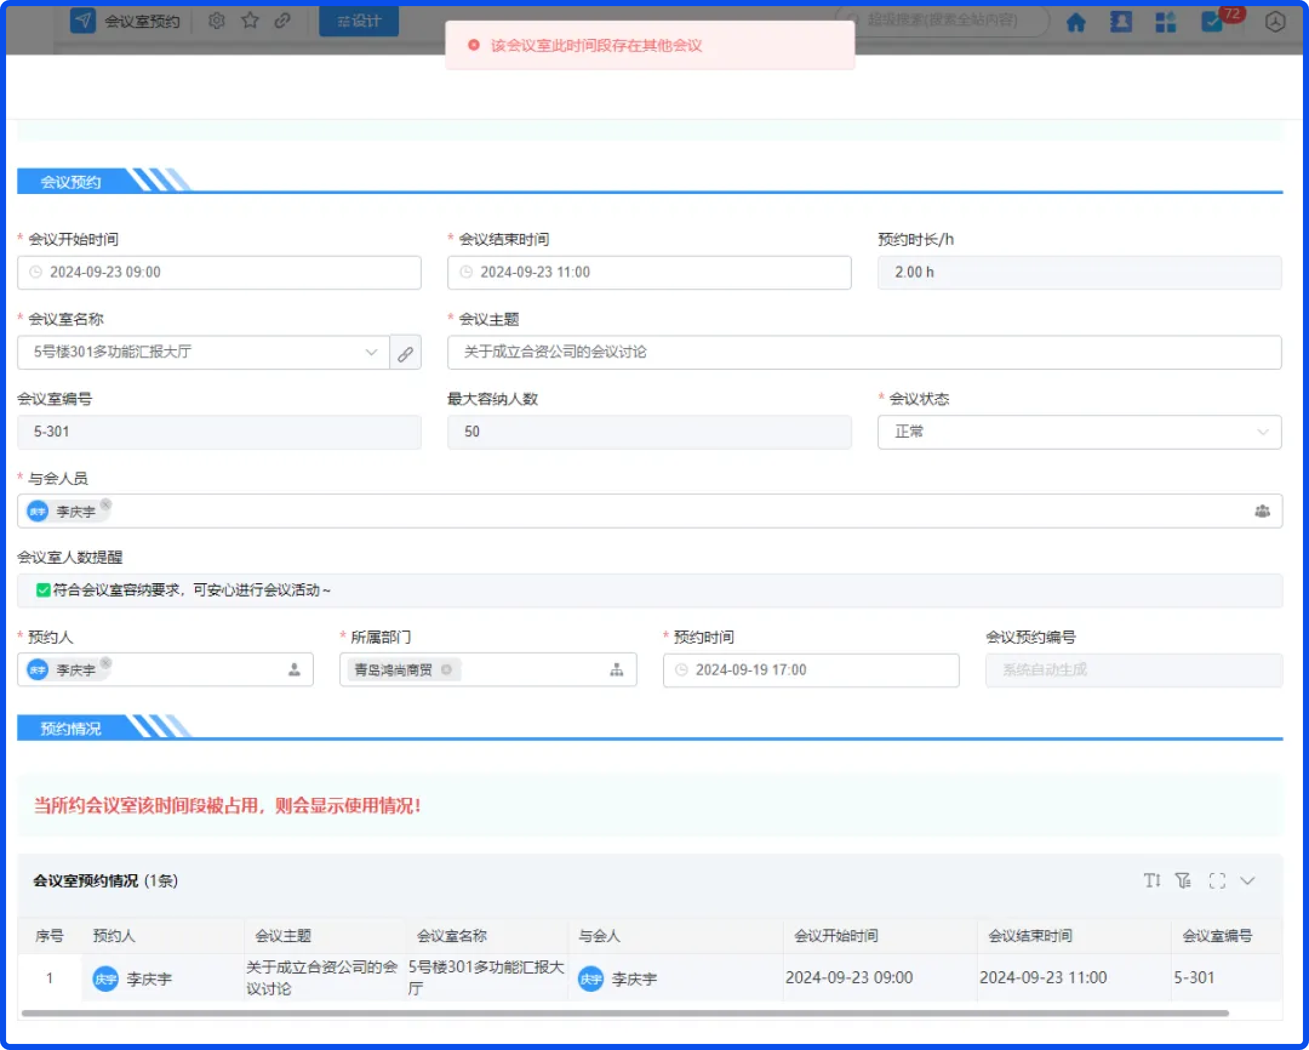The width and height of the screenshot is (1309, 1050).
Task: Expand the 会议状态 dropdown showing 正常
Action: (1079, 432)
